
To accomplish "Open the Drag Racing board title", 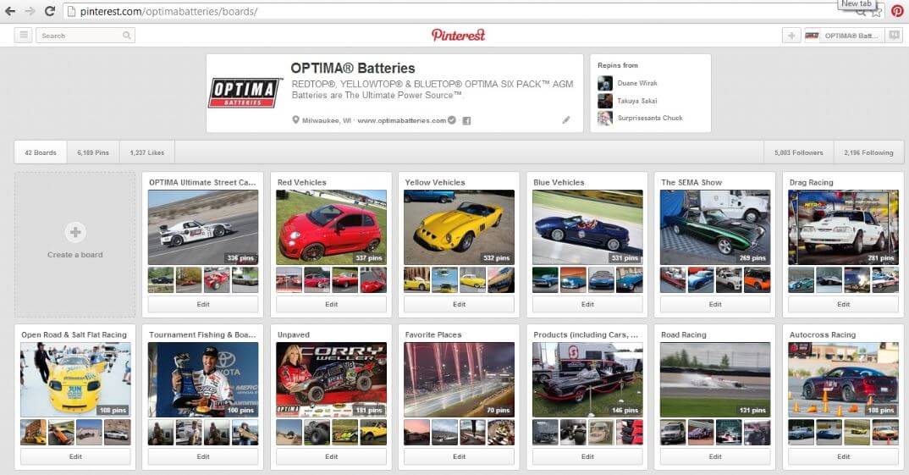I will [811, 182].
